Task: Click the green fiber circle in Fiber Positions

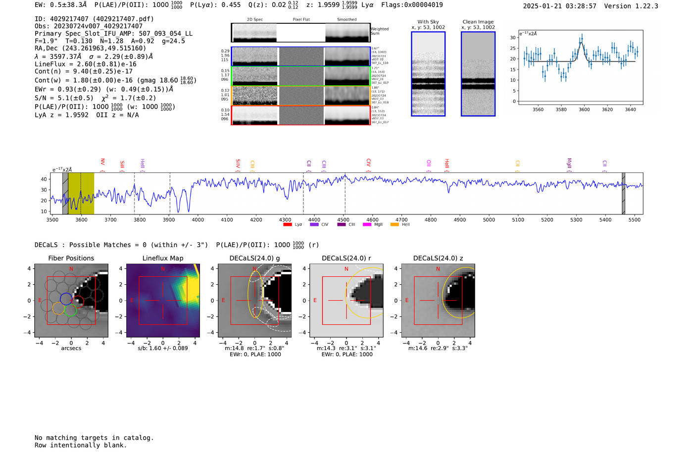Action: (x=70, y=311)
